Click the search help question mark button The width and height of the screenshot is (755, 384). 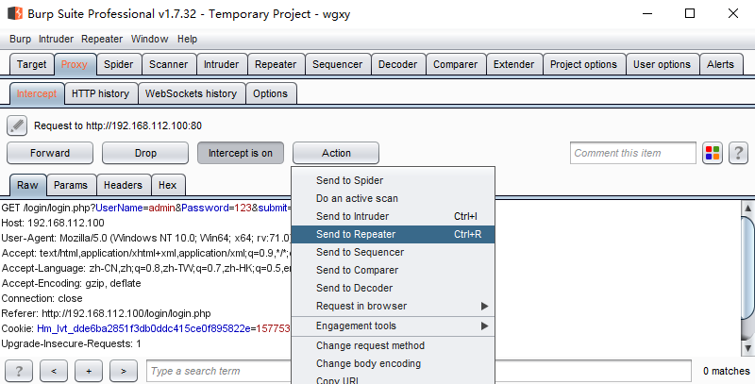coord(19,371)
